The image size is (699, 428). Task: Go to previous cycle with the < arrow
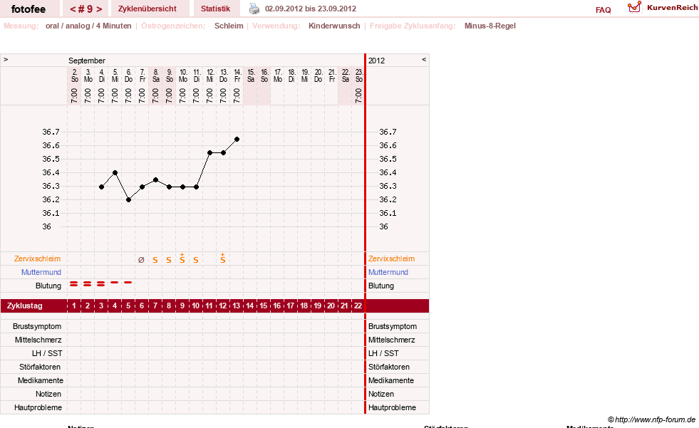pyautogui.click(x=73, y=9)
